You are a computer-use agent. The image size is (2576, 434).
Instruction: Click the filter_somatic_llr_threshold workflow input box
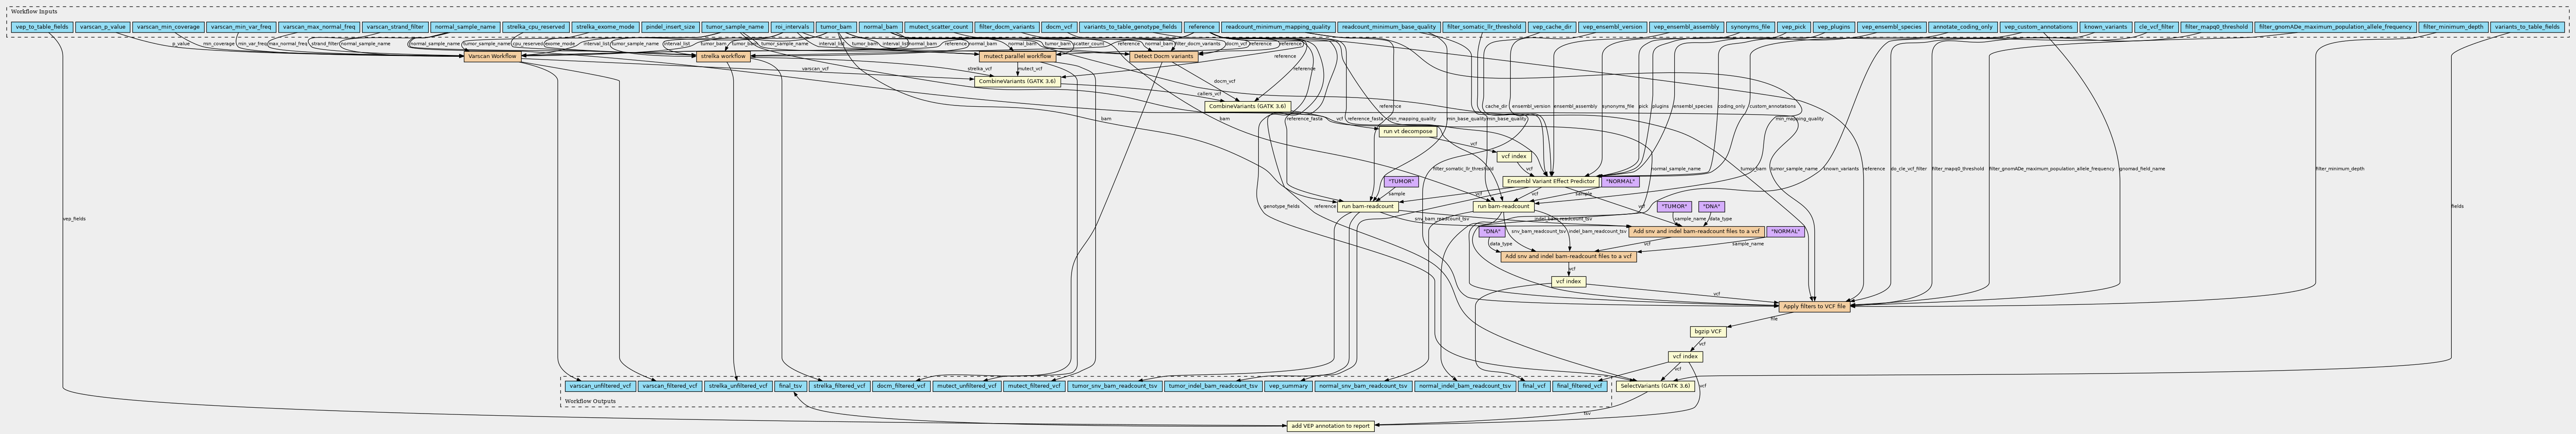pyautogui.click(x=1484, y=27)
